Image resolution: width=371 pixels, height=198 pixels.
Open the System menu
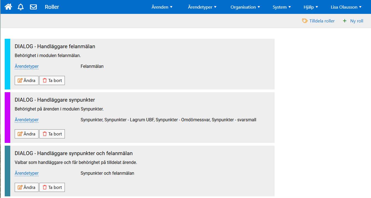coord(282,7)
